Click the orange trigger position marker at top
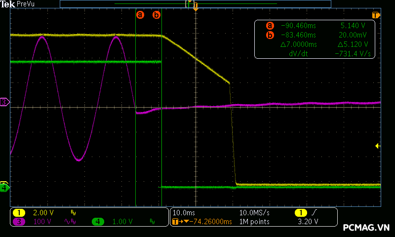 196,9
